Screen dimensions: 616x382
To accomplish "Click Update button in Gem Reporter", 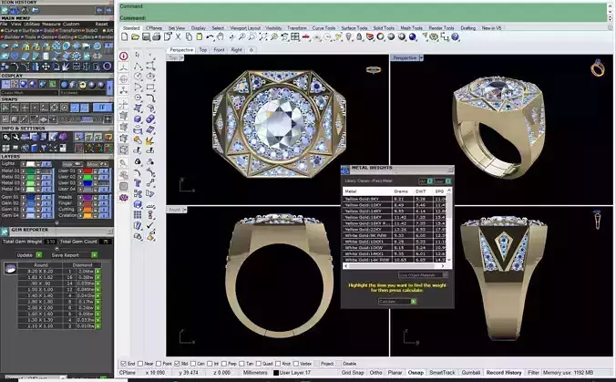I will 28,255.
